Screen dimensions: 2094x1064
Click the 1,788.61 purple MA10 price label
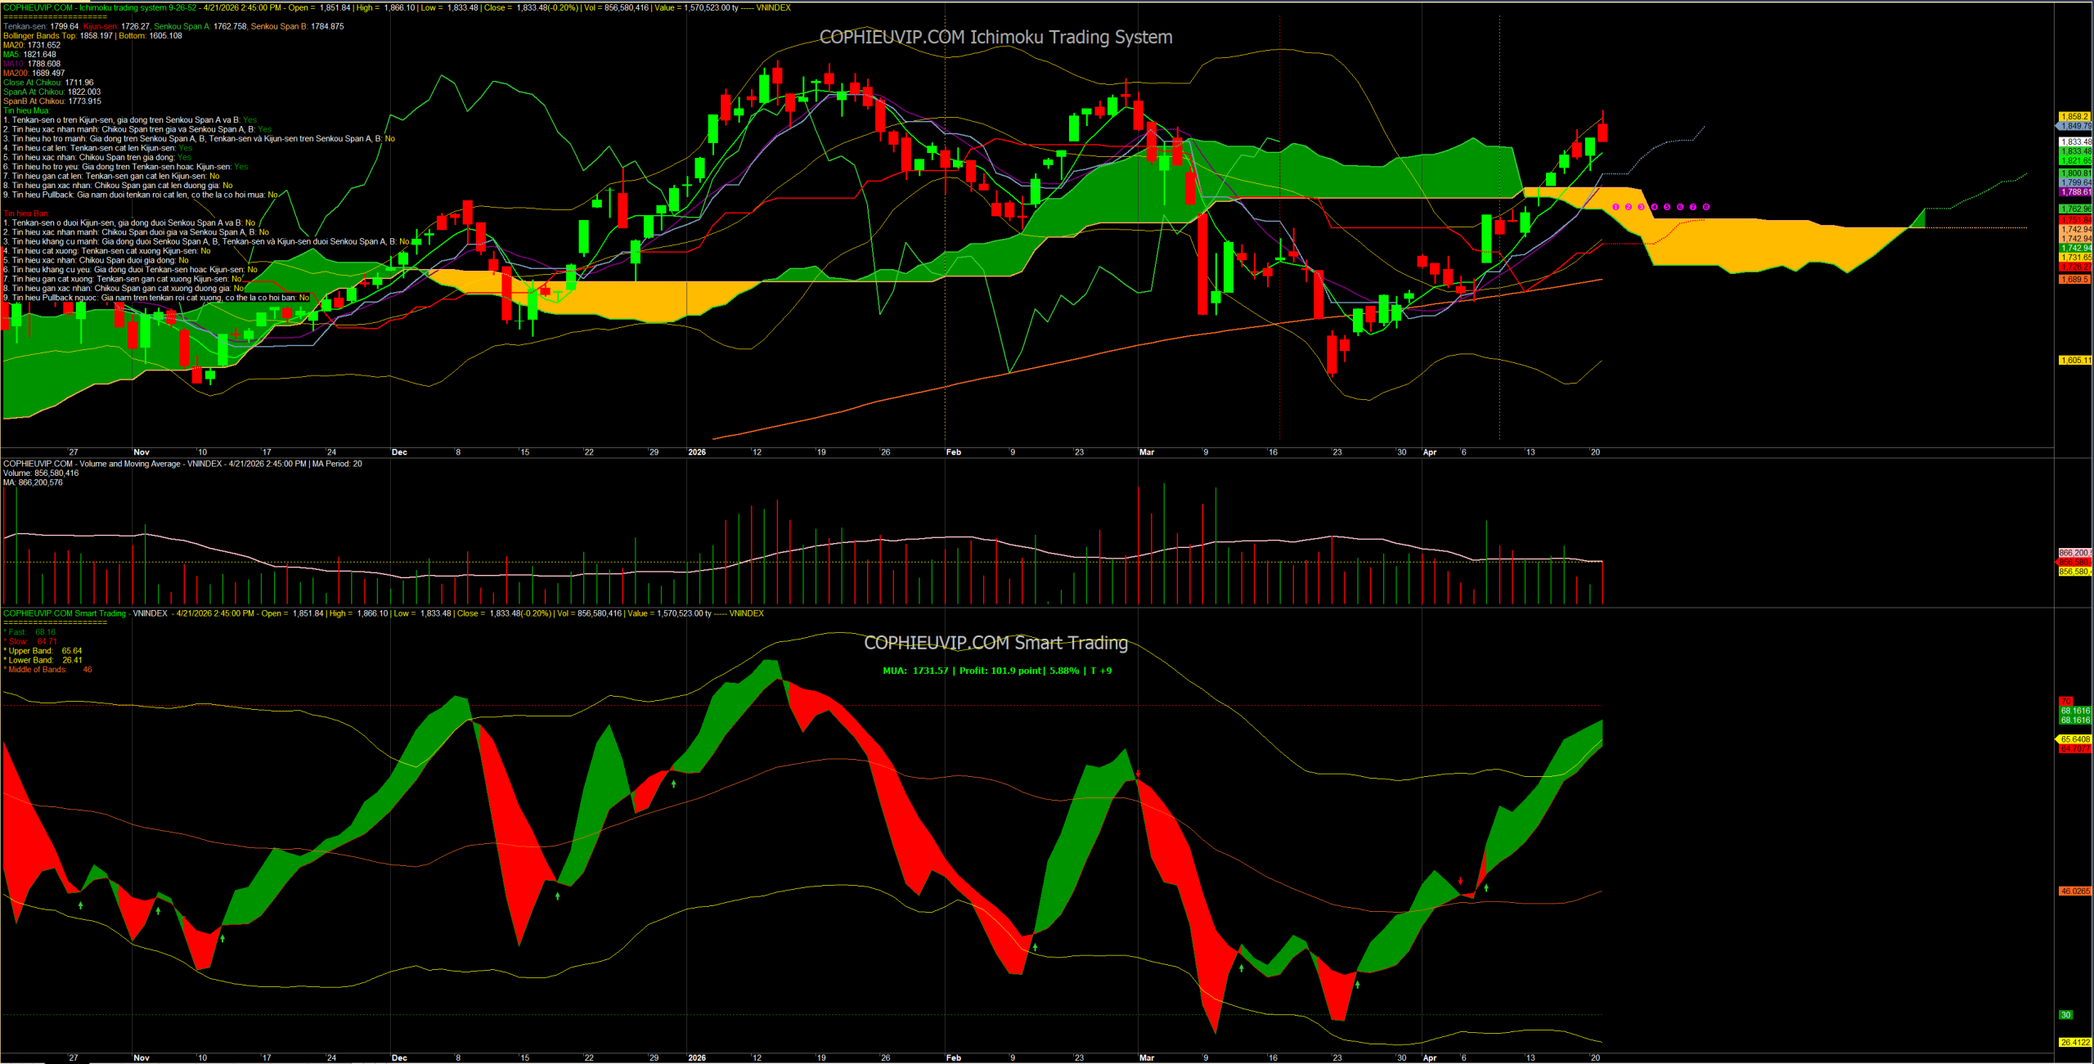coord(2074,192)
